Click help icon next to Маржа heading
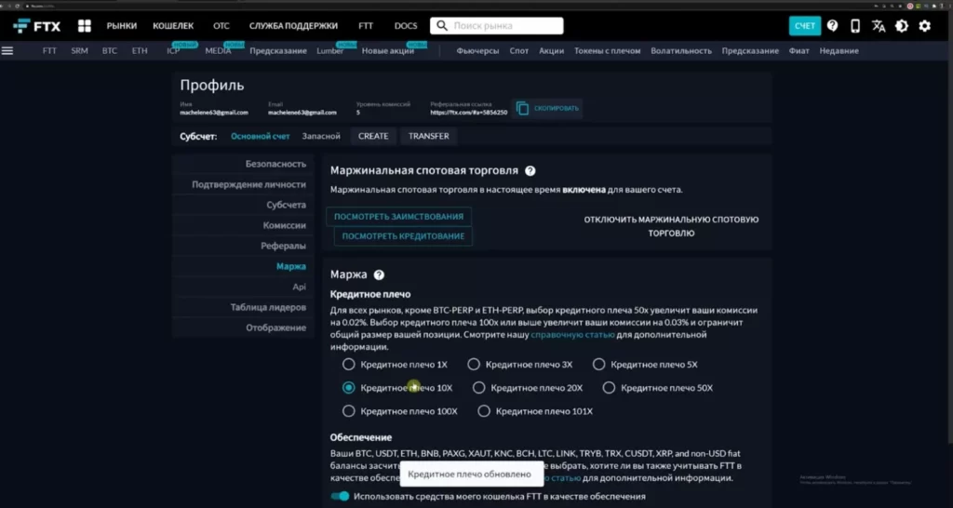This screenshot has height=508, width=953. tap(379, 274)
